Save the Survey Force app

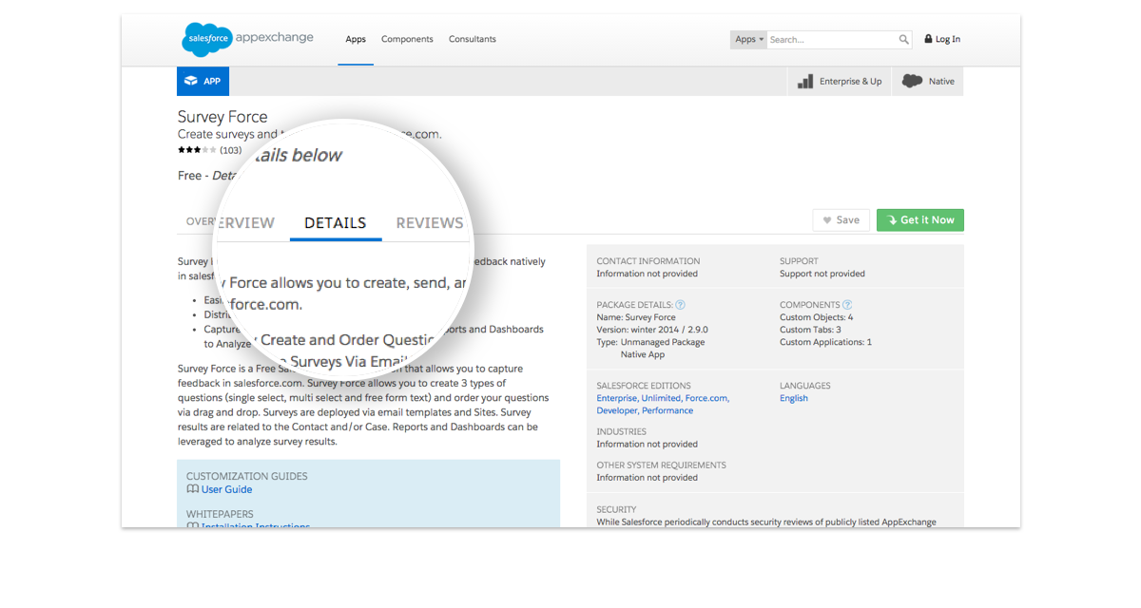tap(841, 220)
